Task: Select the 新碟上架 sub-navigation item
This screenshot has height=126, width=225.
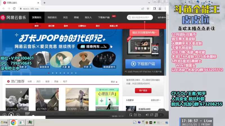Action: pyautogui.click(x=114, y=26)
